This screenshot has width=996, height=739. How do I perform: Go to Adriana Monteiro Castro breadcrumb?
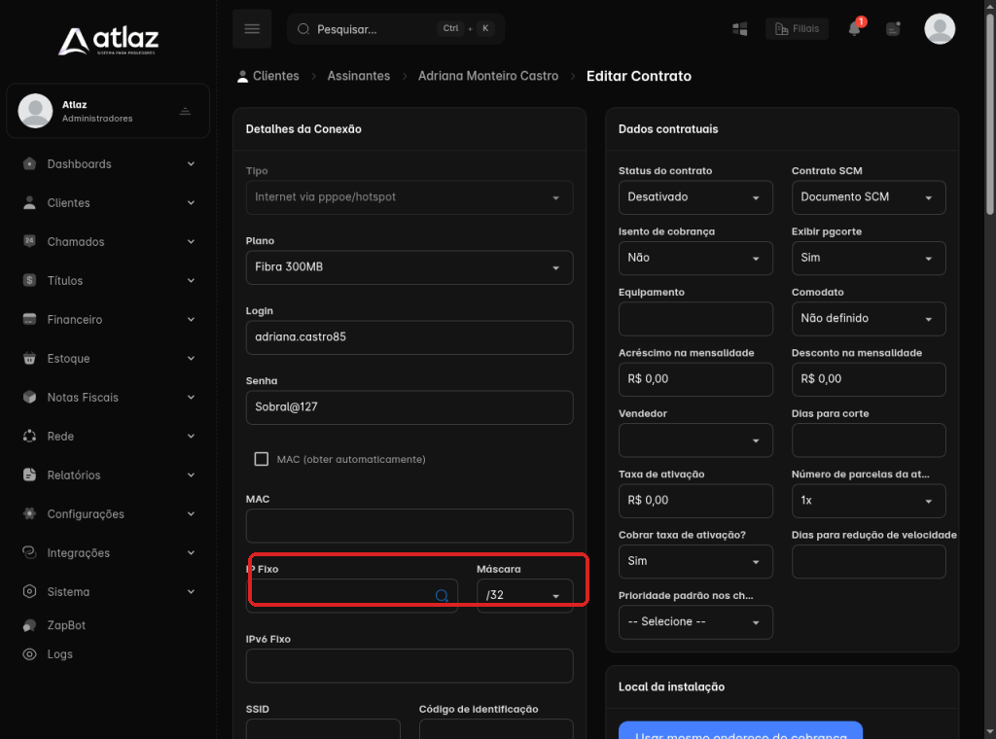click(488, 76)
